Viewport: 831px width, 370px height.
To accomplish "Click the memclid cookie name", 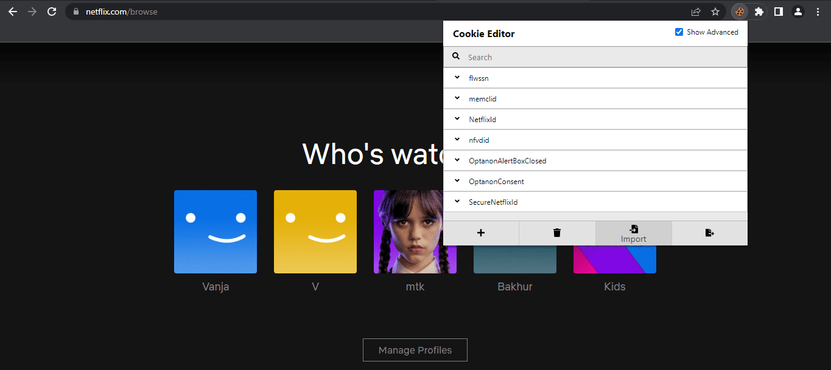I will (483, 99).
